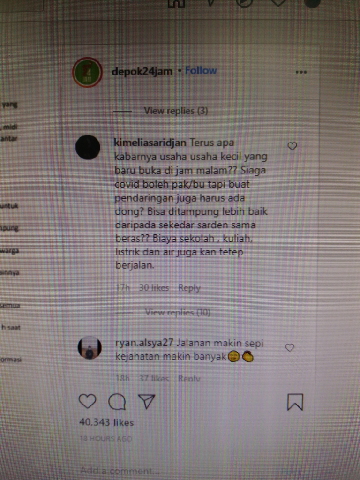Screen dimensions: 360x480
Task: Like the post with heart icon
Action: click(88, 401)
